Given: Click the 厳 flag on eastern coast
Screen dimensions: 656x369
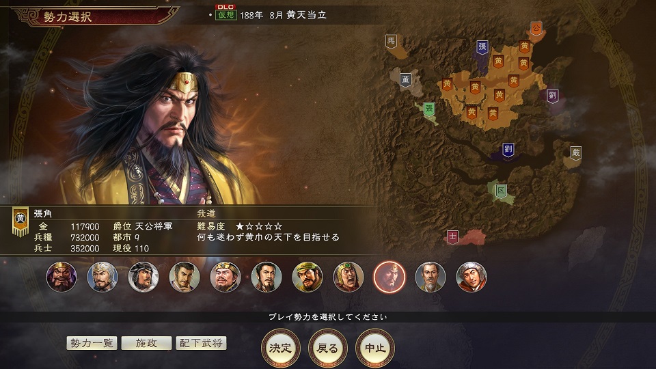Looking at the screenshot, I should [575, 152].
